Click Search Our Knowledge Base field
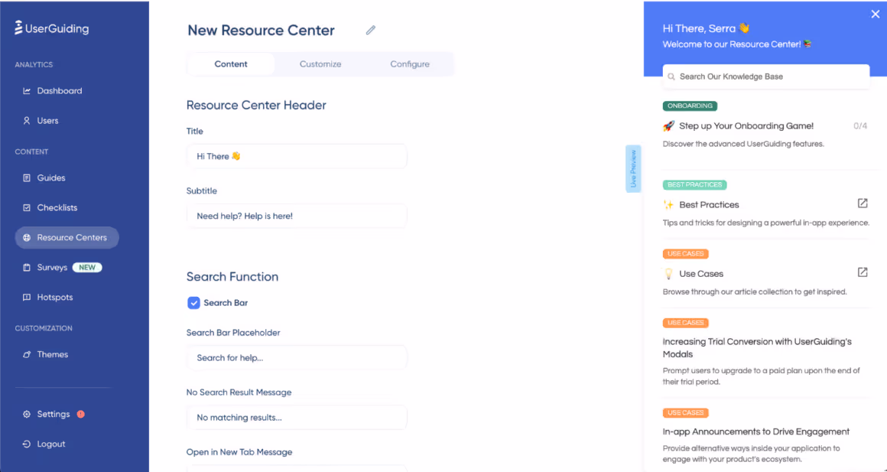This screenshot has height=472, width=887. 766,76
